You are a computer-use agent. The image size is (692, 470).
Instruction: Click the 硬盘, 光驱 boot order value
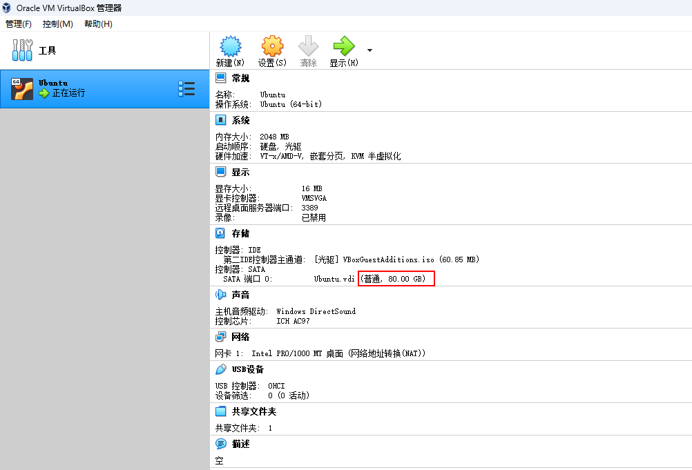280,146
